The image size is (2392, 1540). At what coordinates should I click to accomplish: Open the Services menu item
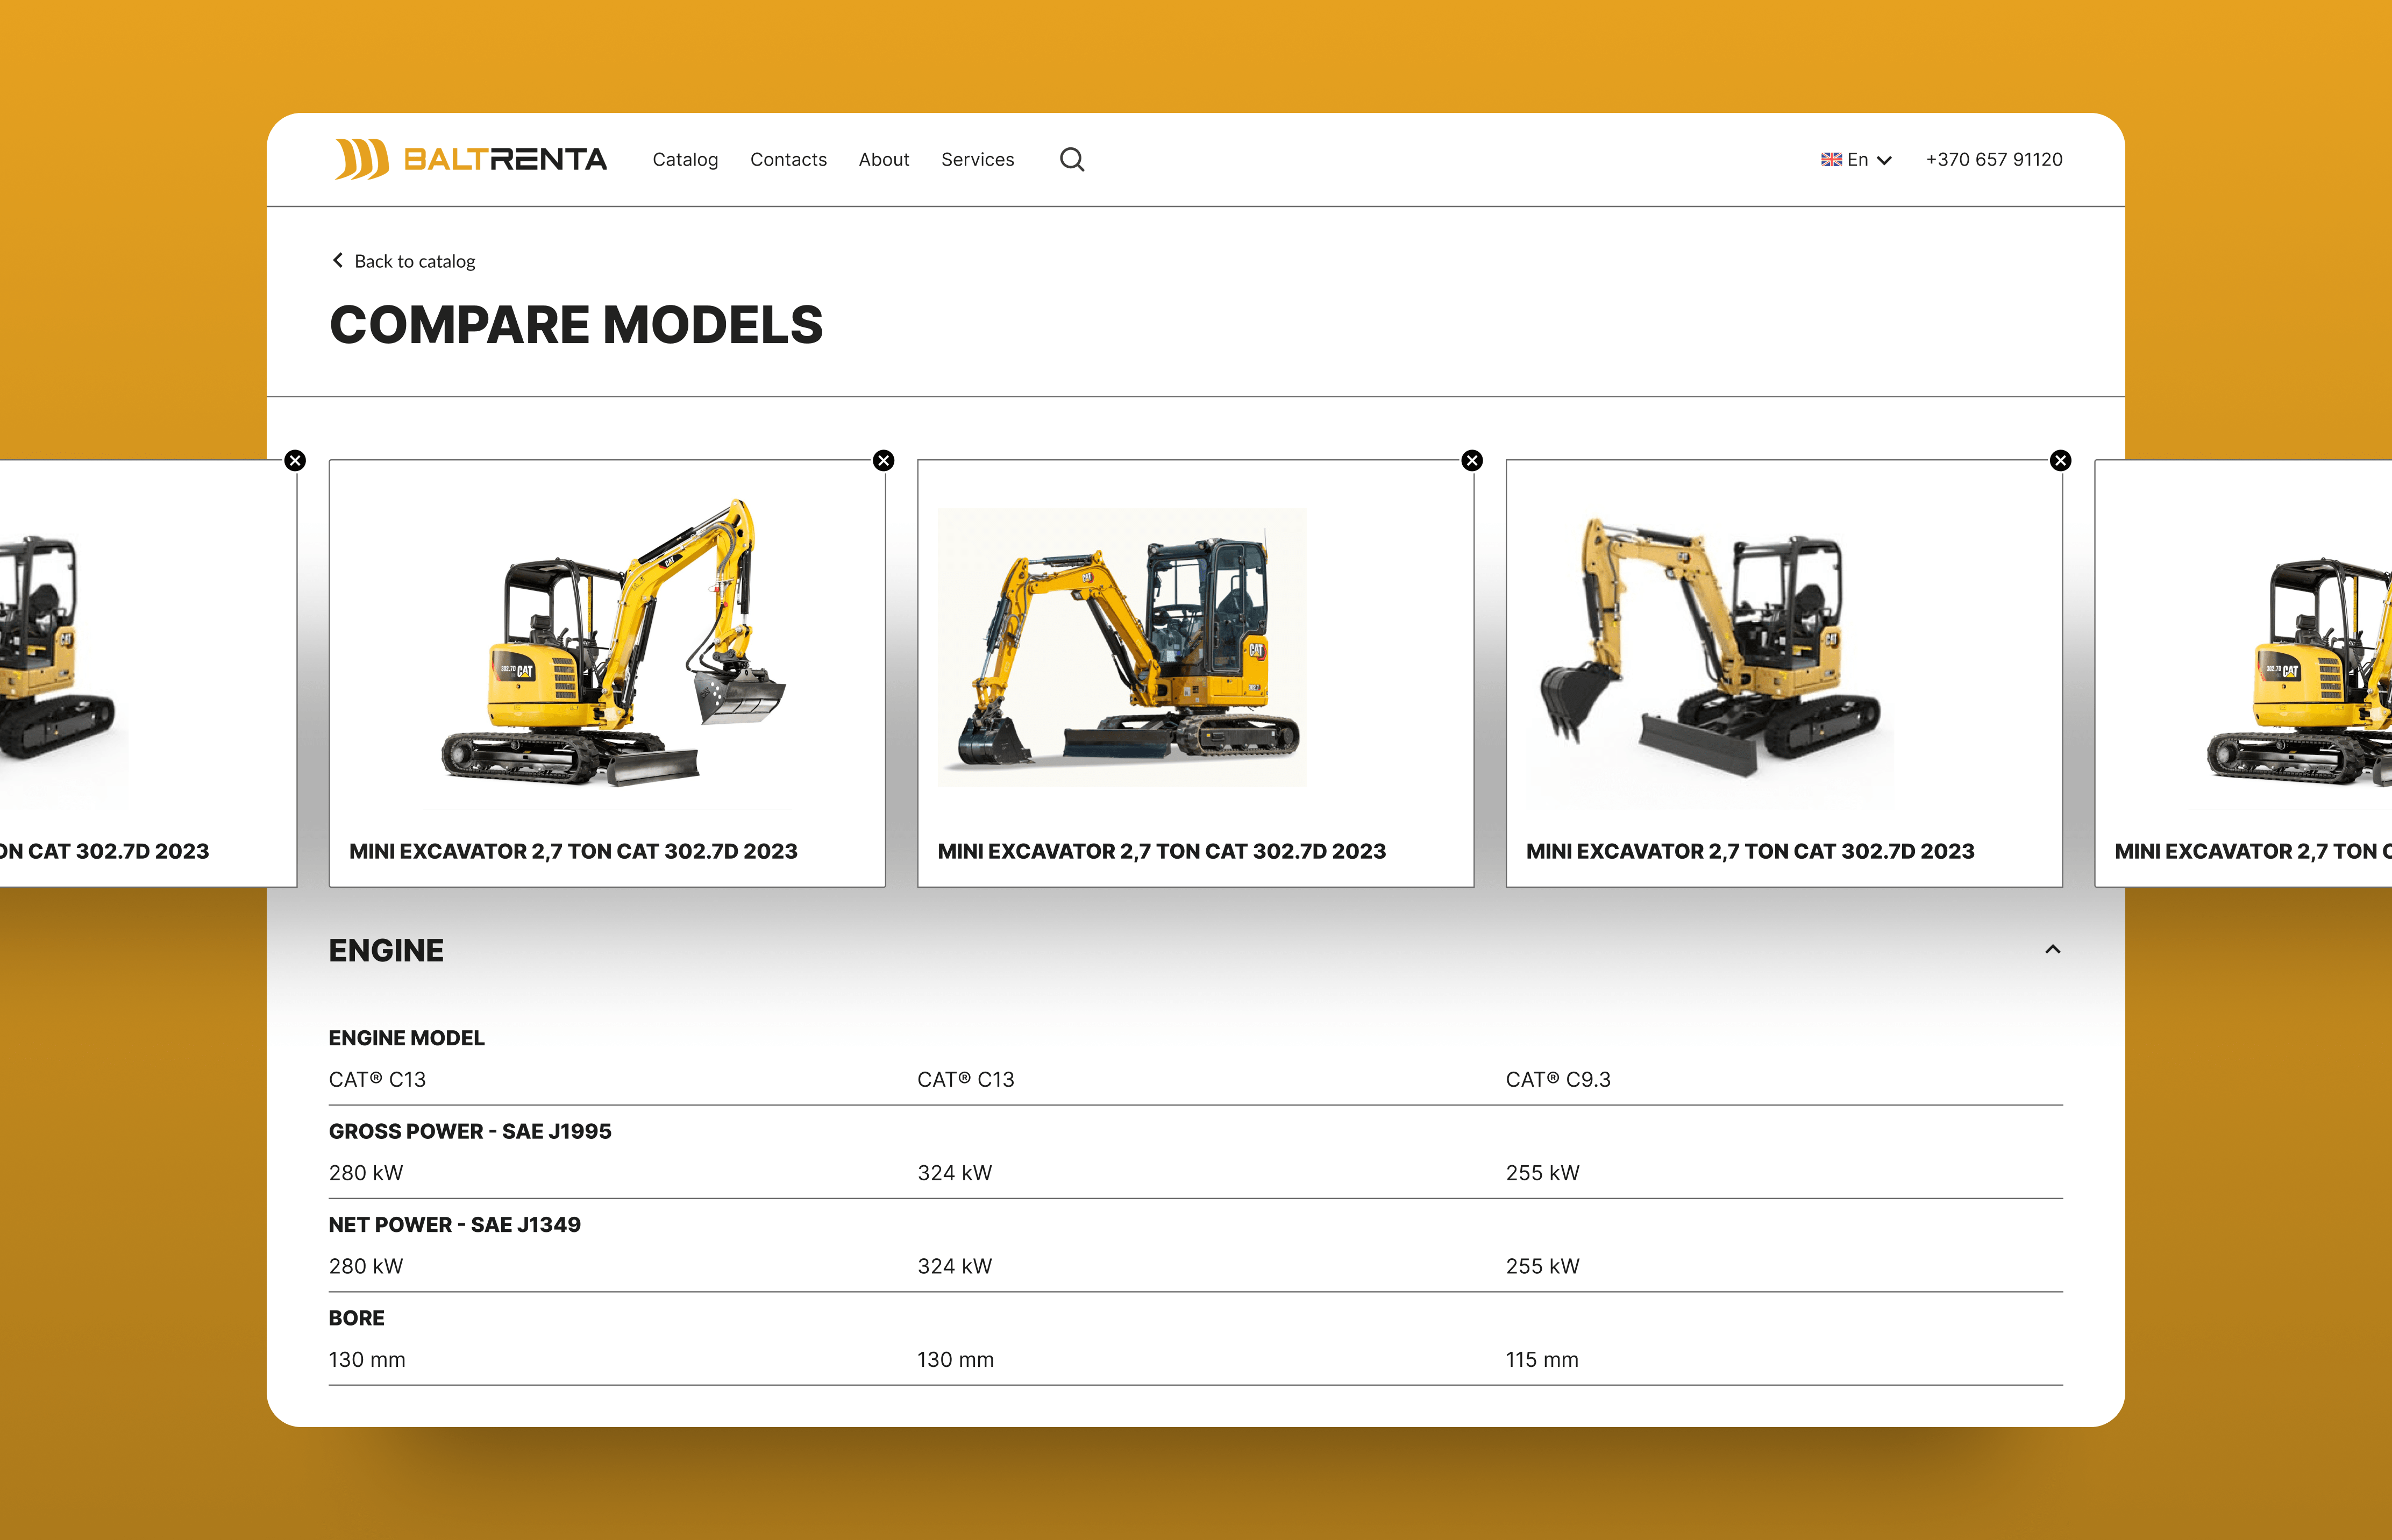[x=977, y=160]
